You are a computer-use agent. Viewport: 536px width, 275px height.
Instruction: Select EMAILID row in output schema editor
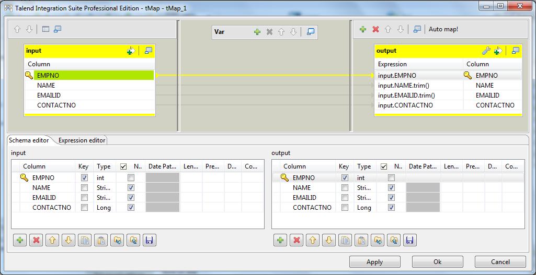(398, 198)
